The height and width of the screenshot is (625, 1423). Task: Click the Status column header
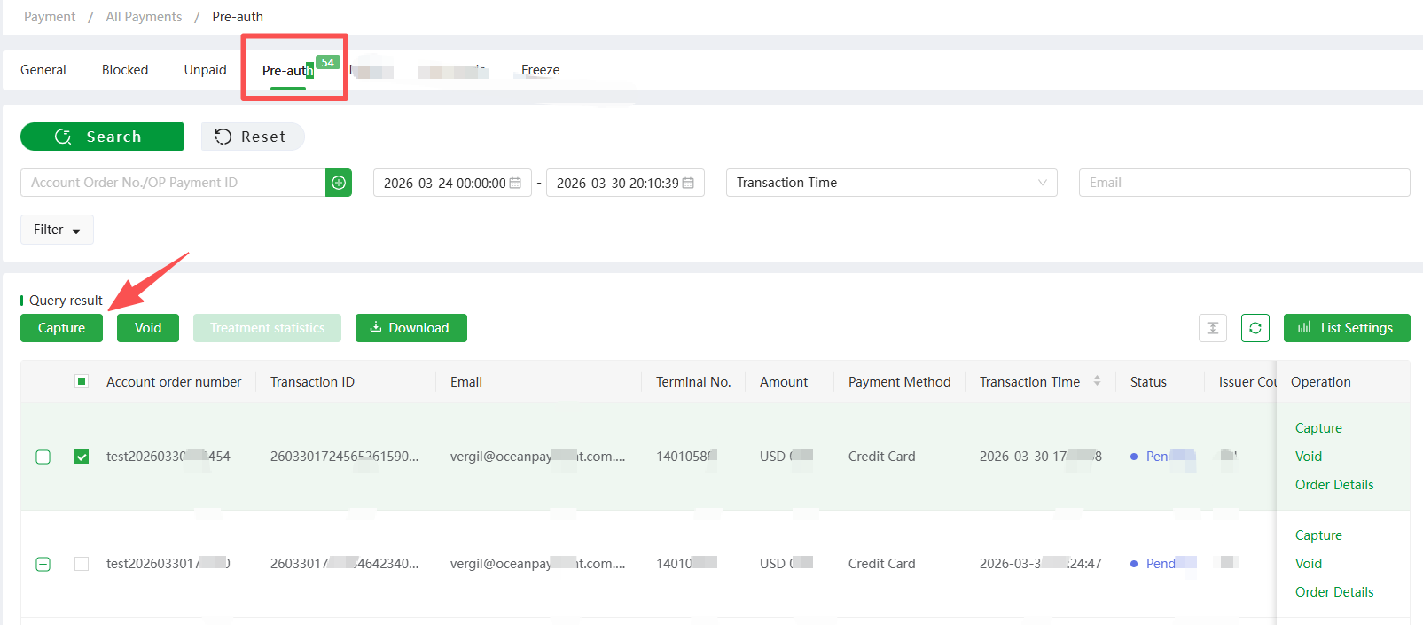[1148, 382]
